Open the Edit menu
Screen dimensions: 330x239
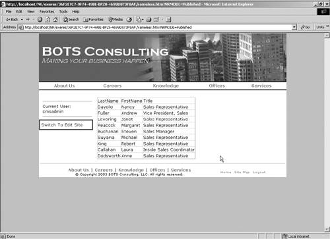[x=19, y=12]
